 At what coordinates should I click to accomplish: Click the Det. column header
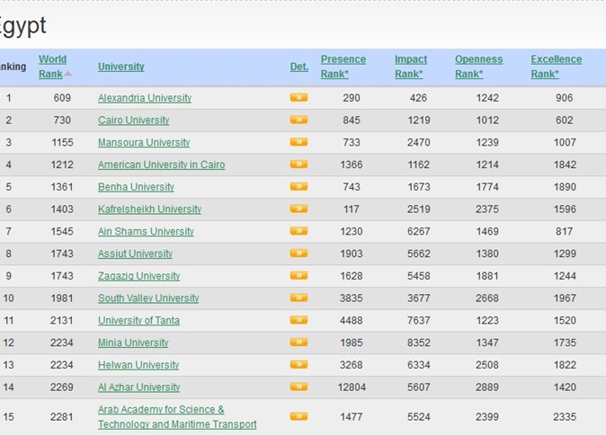299,67
